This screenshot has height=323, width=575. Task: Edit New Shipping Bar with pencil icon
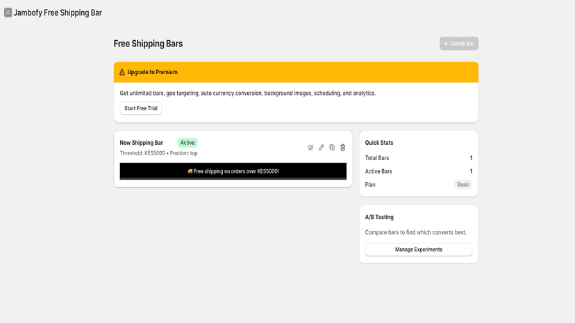pos(322,147)
